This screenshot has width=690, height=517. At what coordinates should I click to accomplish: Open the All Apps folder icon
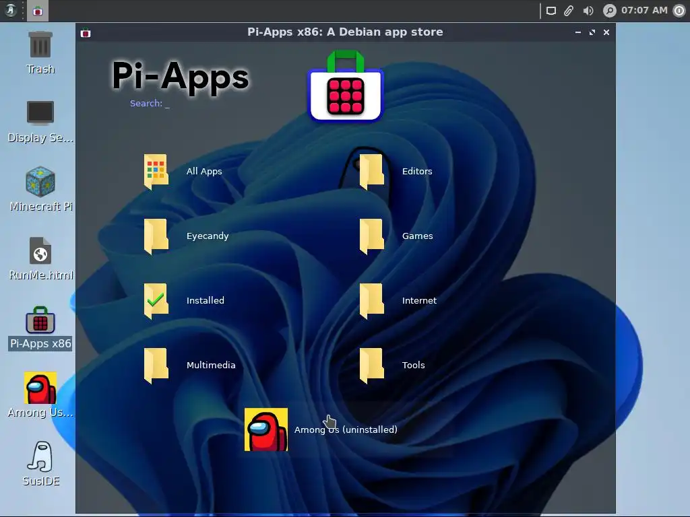point(156,172)
